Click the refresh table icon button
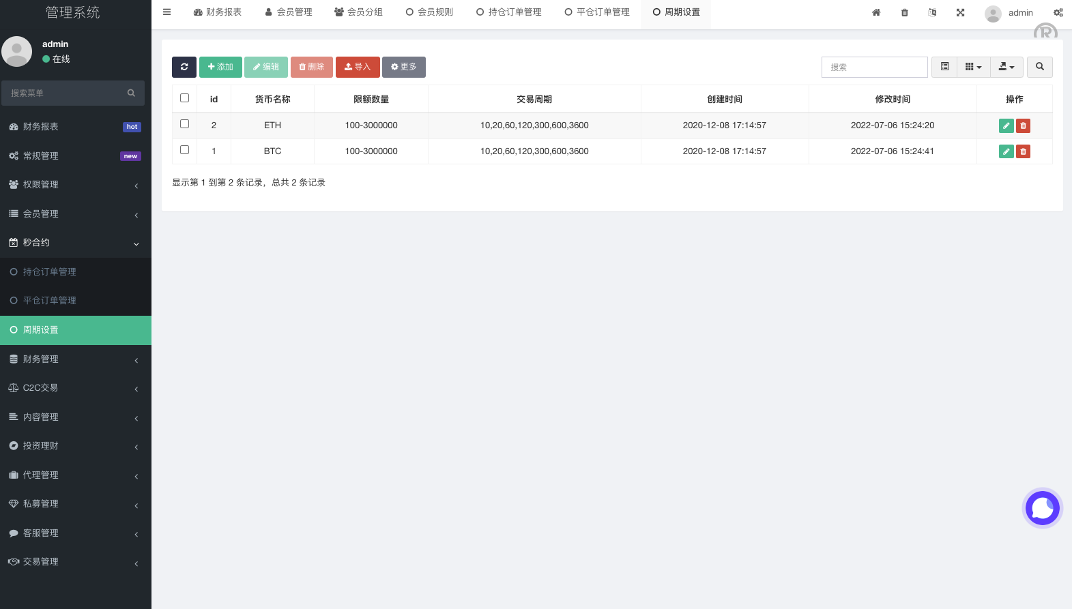The width and height of the screenshot is (1072, 609). (184, 67)
